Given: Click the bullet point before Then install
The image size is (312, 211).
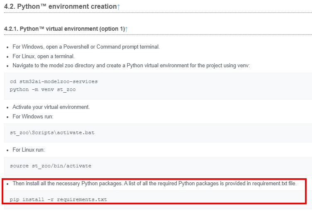Looking at the screenshot, I should pyautogui.click(x=7, y=184).
